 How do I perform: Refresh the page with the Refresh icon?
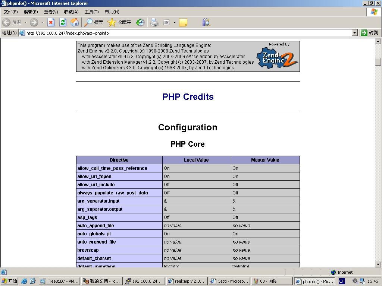[x=63, y=22]
